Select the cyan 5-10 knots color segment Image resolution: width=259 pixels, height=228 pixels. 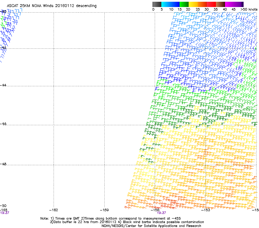pos(166,4)
